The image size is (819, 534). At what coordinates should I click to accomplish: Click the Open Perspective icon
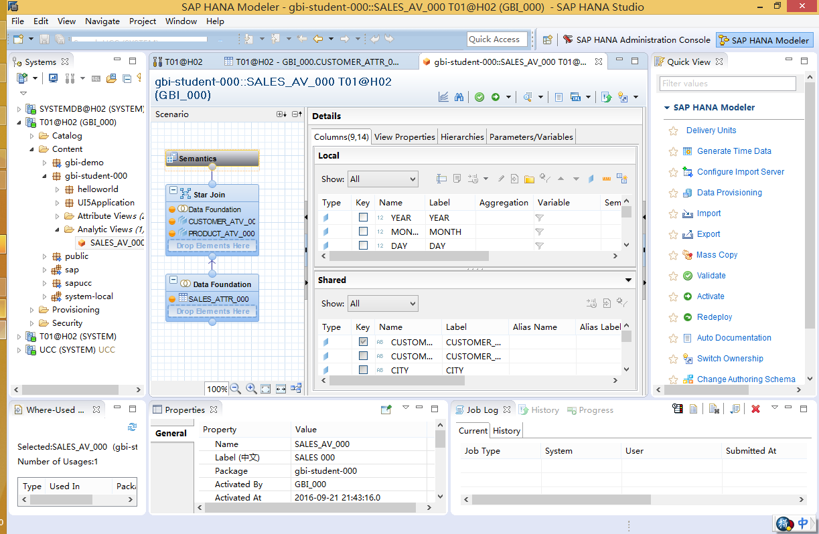click(x=548, y=40)
